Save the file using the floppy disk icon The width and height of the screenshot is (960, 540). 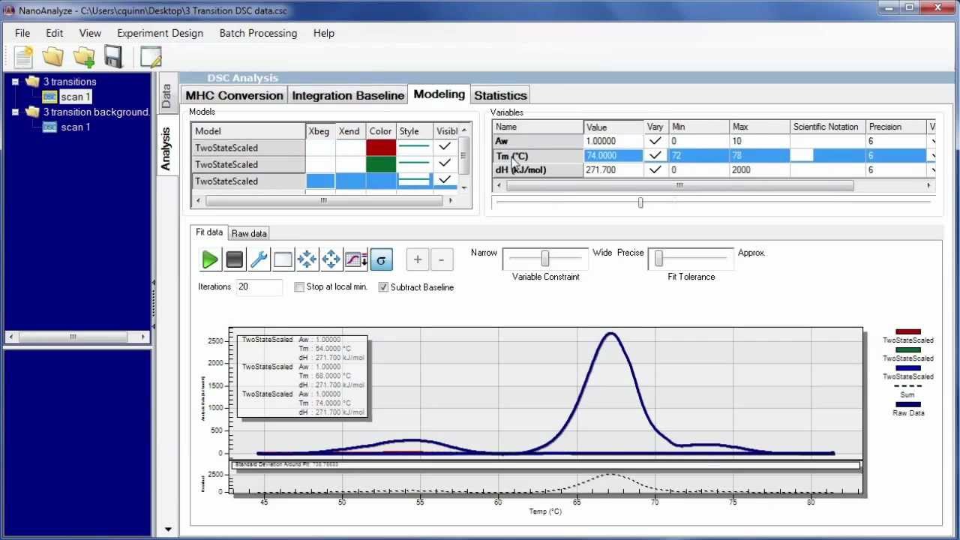[x=114, y=56]
